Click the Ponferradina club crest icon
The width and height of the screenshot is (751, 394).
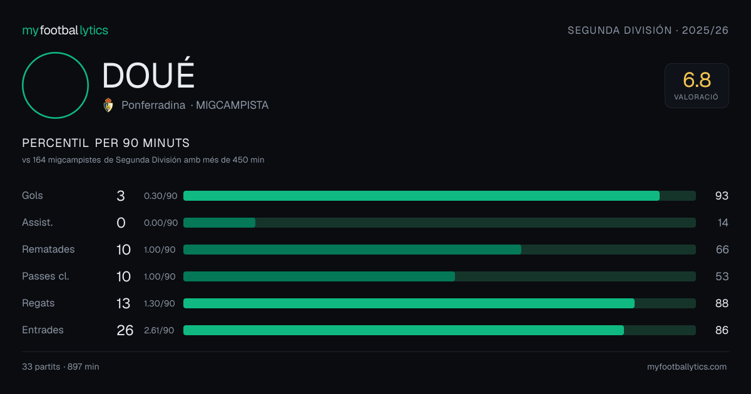pyautogui.click(x=108, y=105)
